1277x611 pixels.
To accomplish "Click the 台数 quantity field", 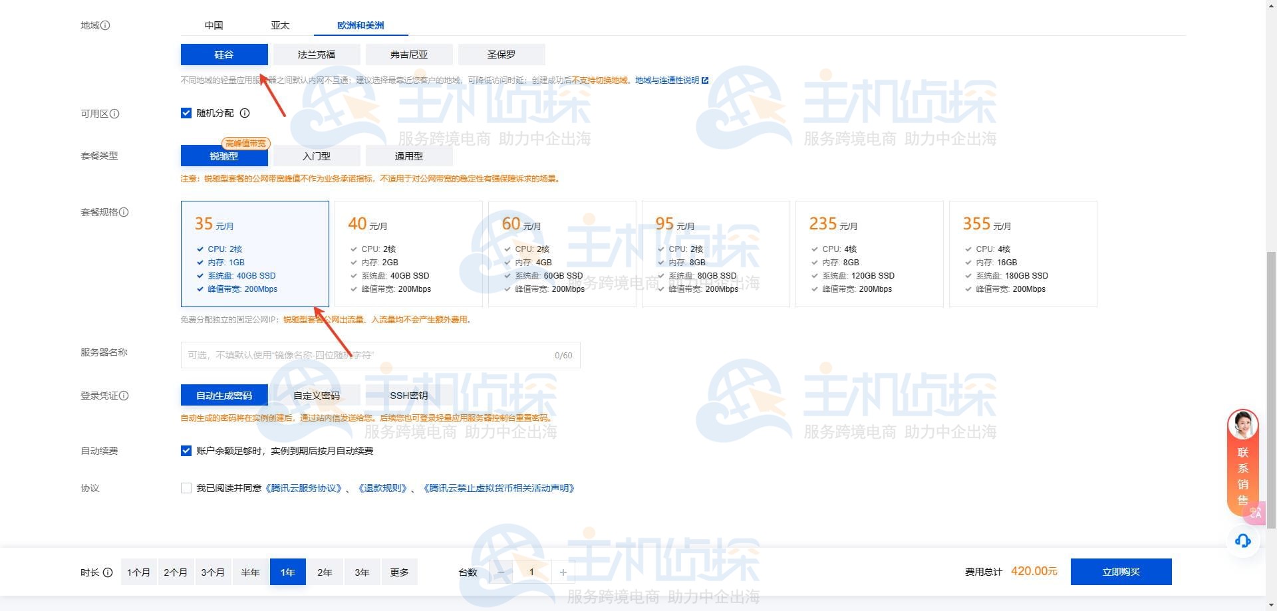I will pyautogui.click(x=532, y=572).
